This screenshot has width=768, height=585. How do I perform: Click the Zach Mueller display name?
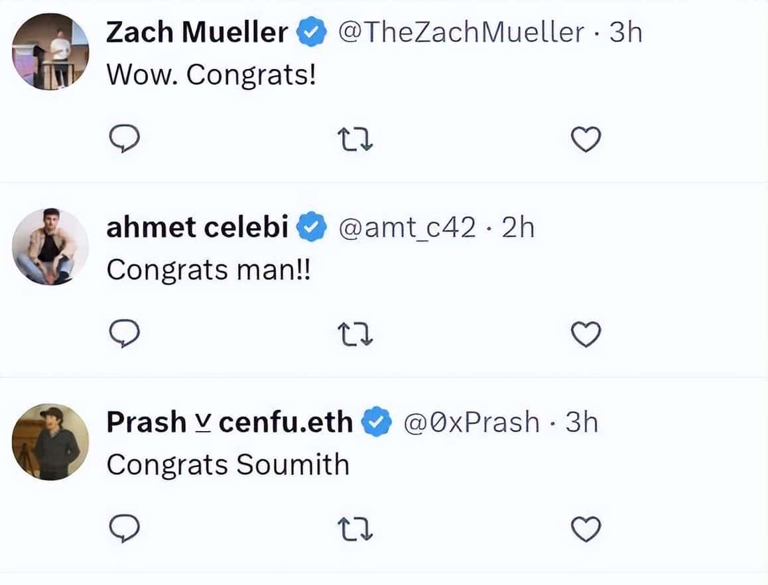pos(197,32)
